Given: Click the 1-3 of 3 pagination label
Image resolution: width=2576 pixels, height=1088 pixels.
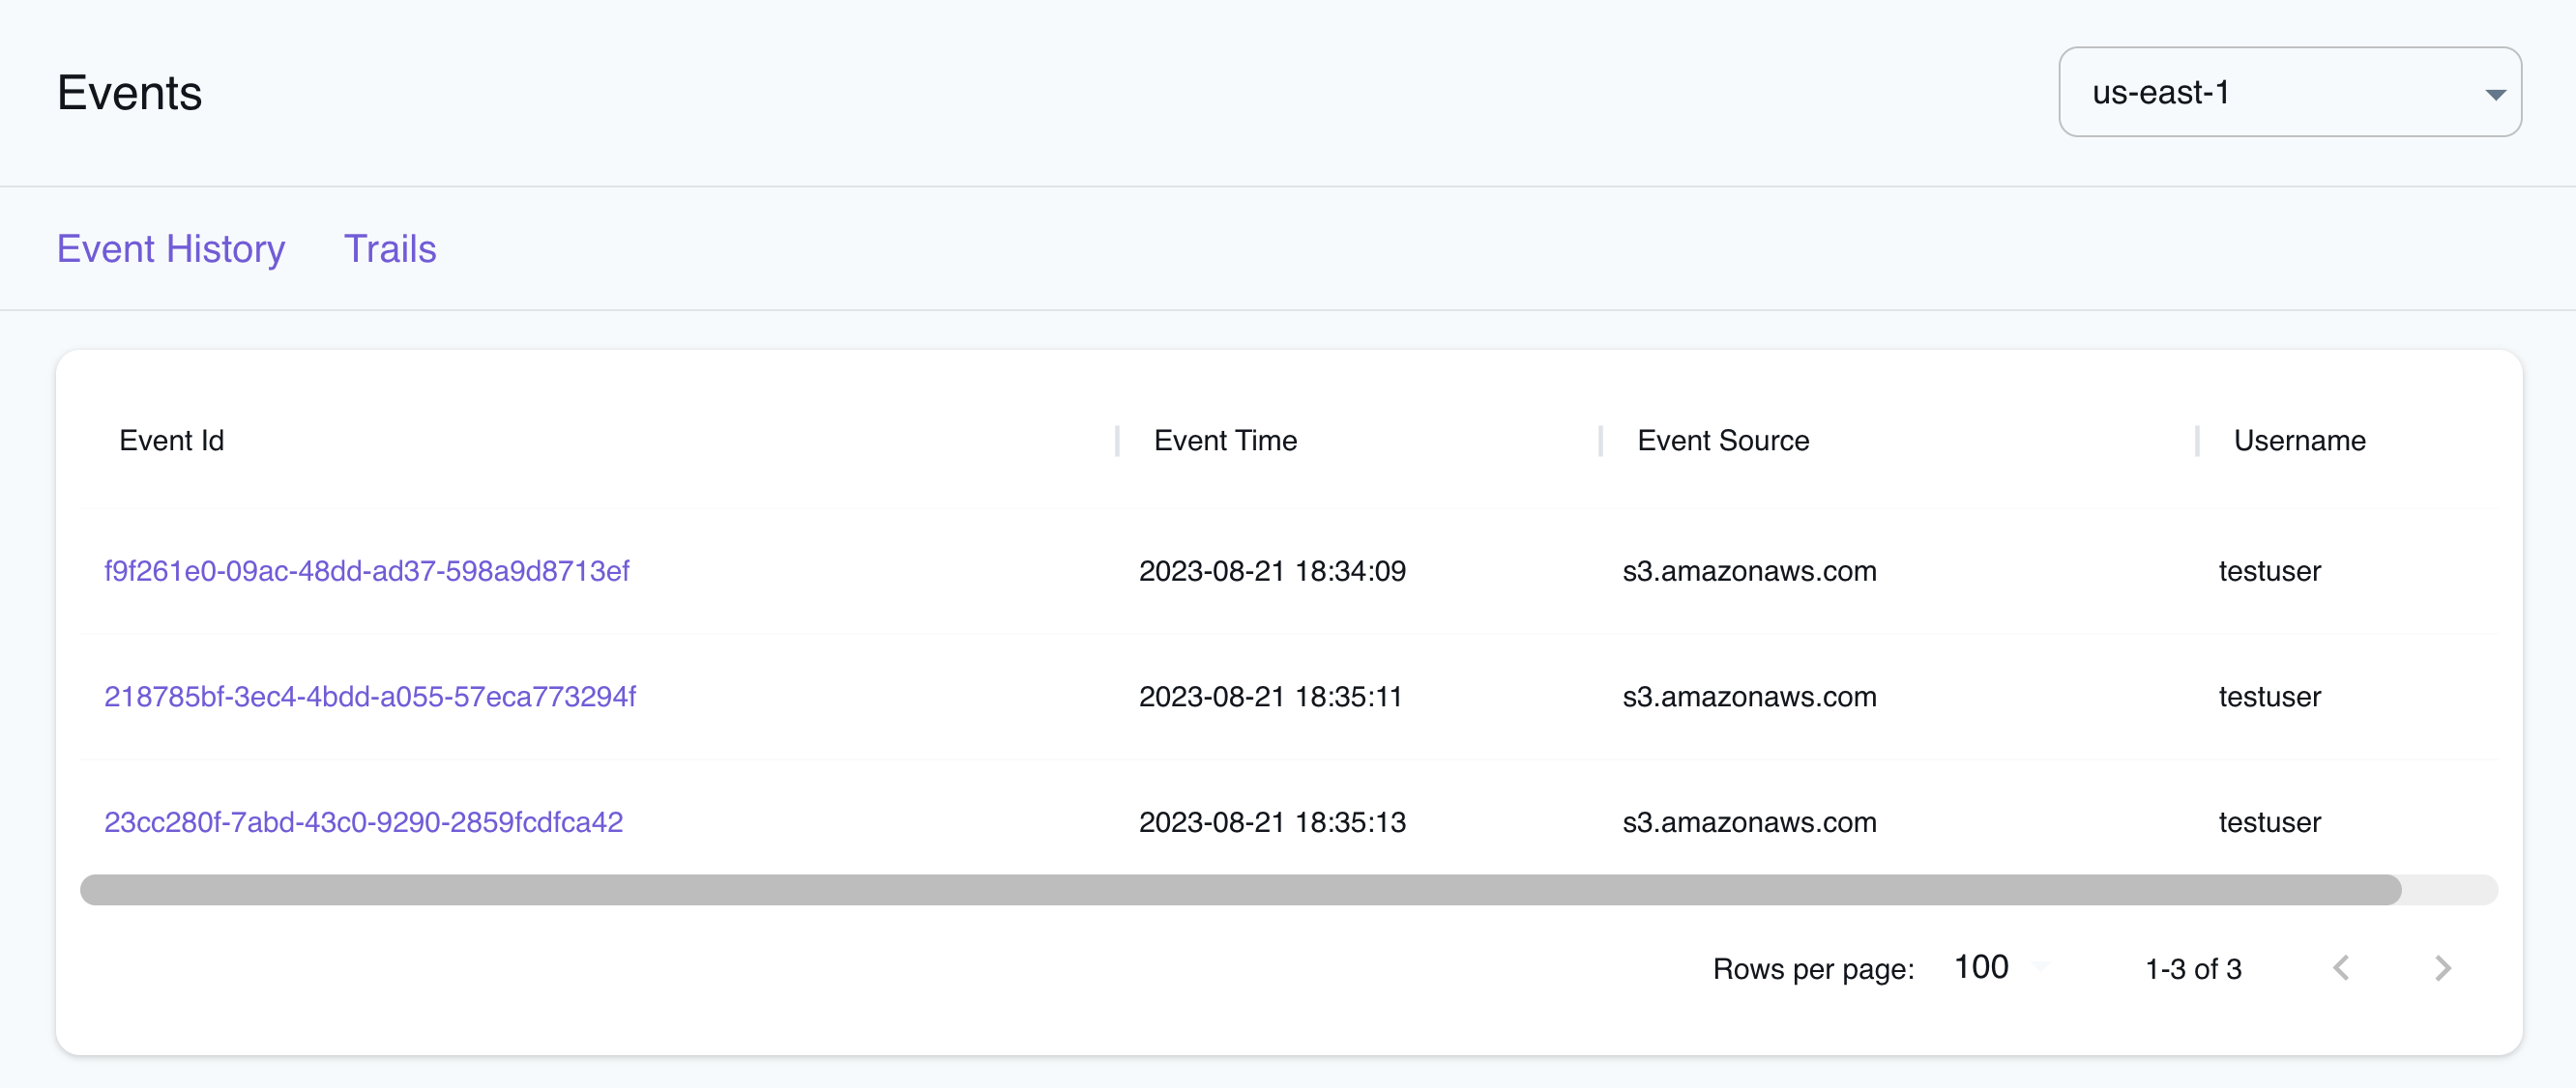Looking at the screenshot, I should point(2193,967).
